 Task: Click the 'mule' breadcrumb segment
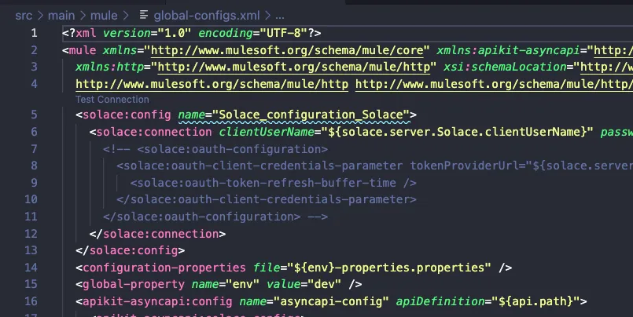click(x=104, y=16)
